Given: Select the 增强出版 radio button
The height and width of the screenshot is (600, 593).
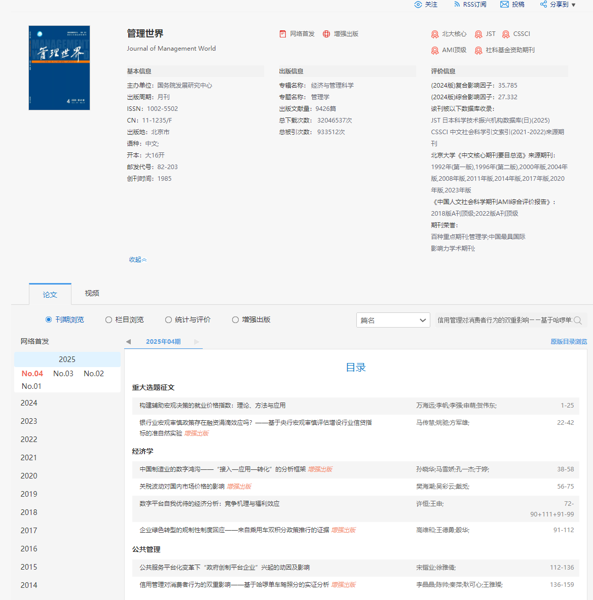Looking at the screenshot, I should pos(235,319).
